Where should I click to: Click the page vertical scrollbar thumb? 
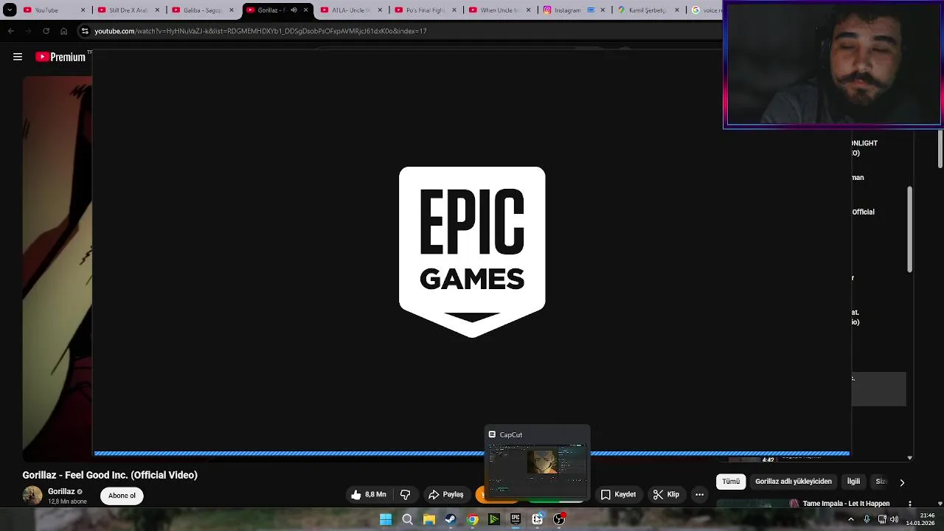pyautogui.click(x=940, y=149)
